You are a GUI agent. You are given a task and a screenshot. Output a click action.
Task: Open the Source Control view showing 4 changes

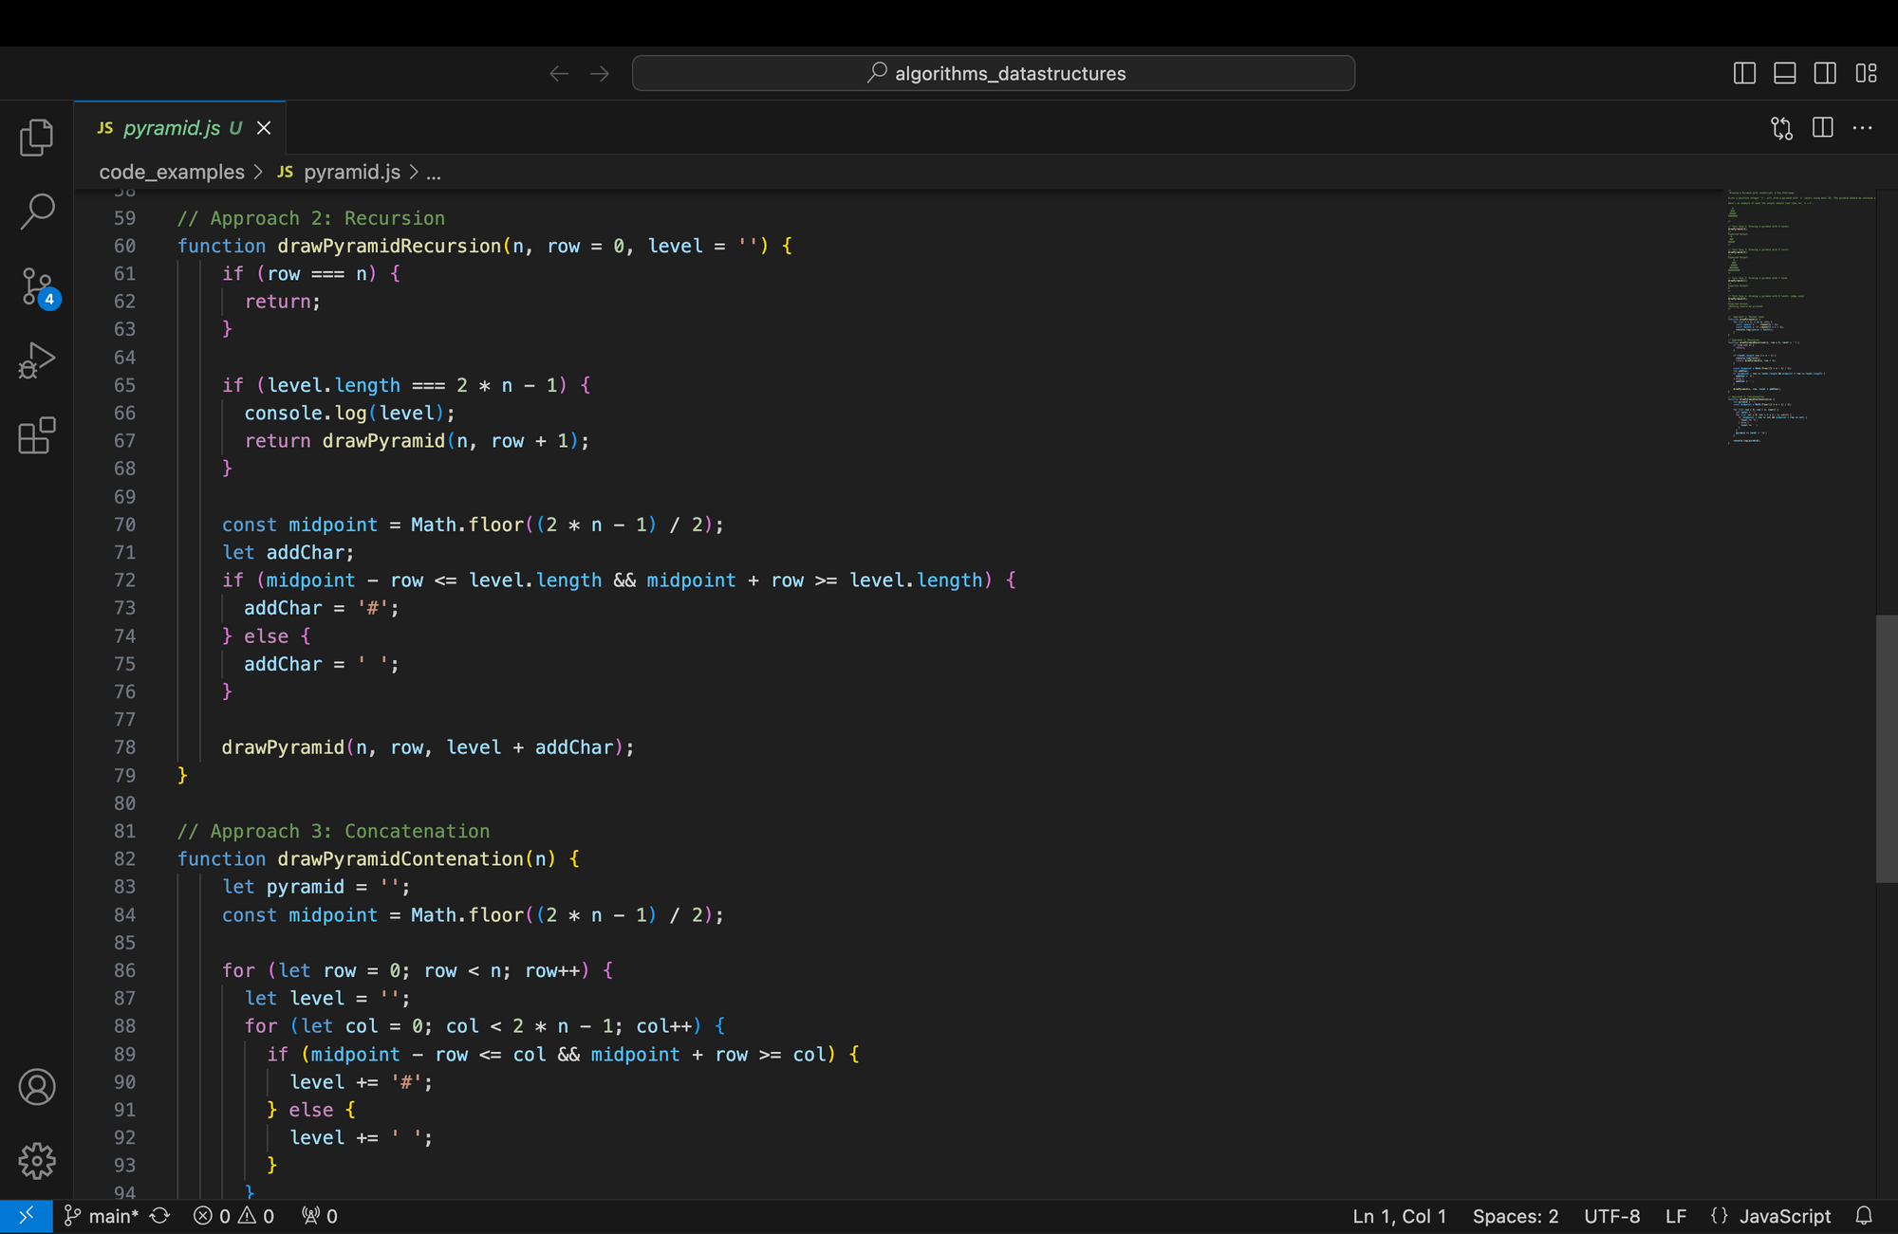pos(36,286)
